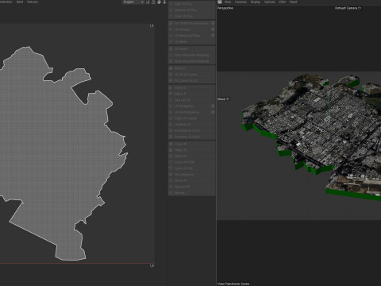Apply the Mirror V command
The width and height of the screenshot is (381, 286).
191,94
